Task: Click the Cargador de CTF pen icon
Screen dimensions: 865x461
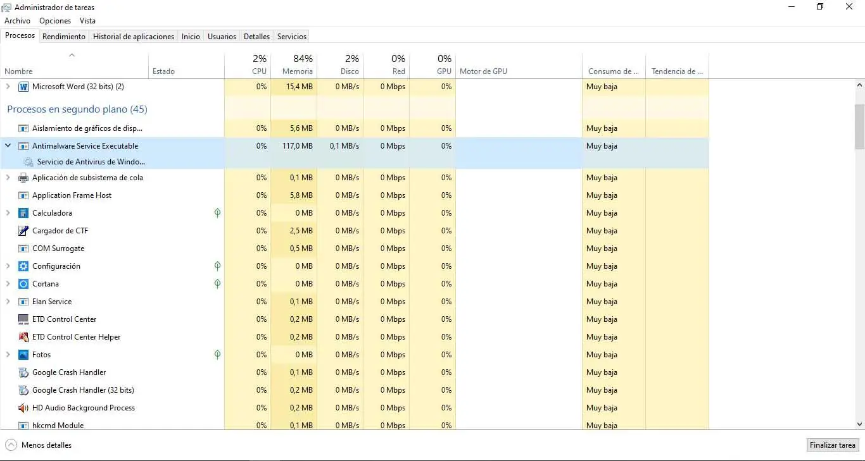Action: click(x=23, y=231)
